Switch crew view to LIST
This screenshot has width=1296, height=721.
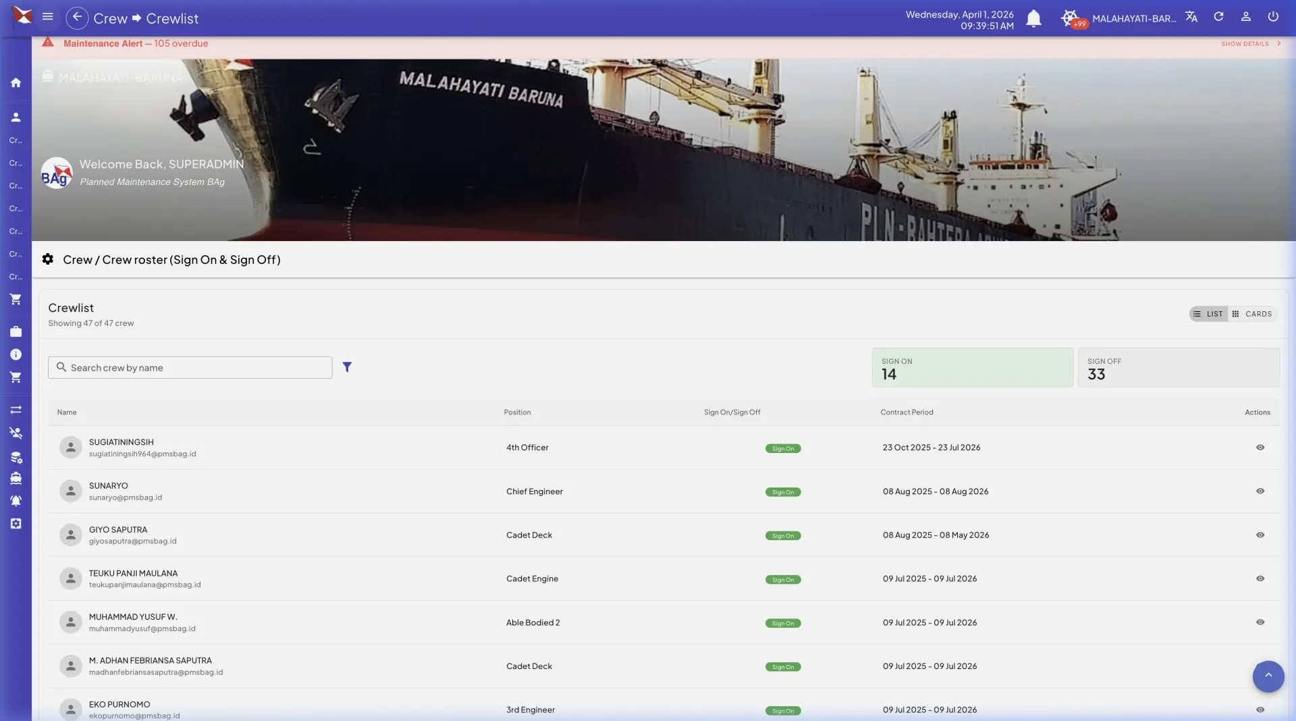click(1208, 314)
